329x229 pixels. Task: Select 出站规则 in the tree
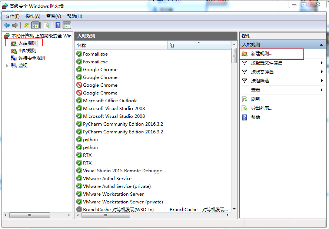click(27, 51)
